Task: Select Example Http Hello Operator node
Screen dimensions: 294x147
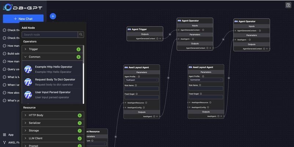Action: (52, 69)
